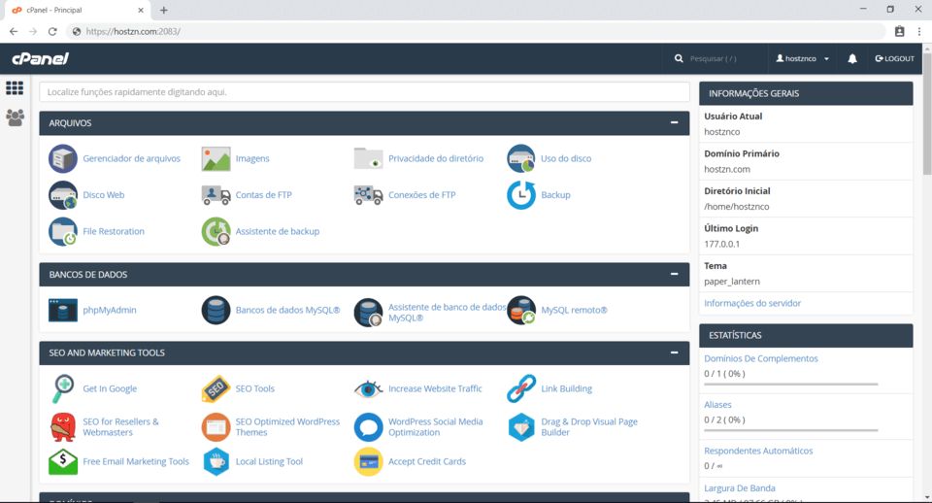Click SEO for Resellers monster icon
This screenshot has width=932, height=503.
[63, 427]
